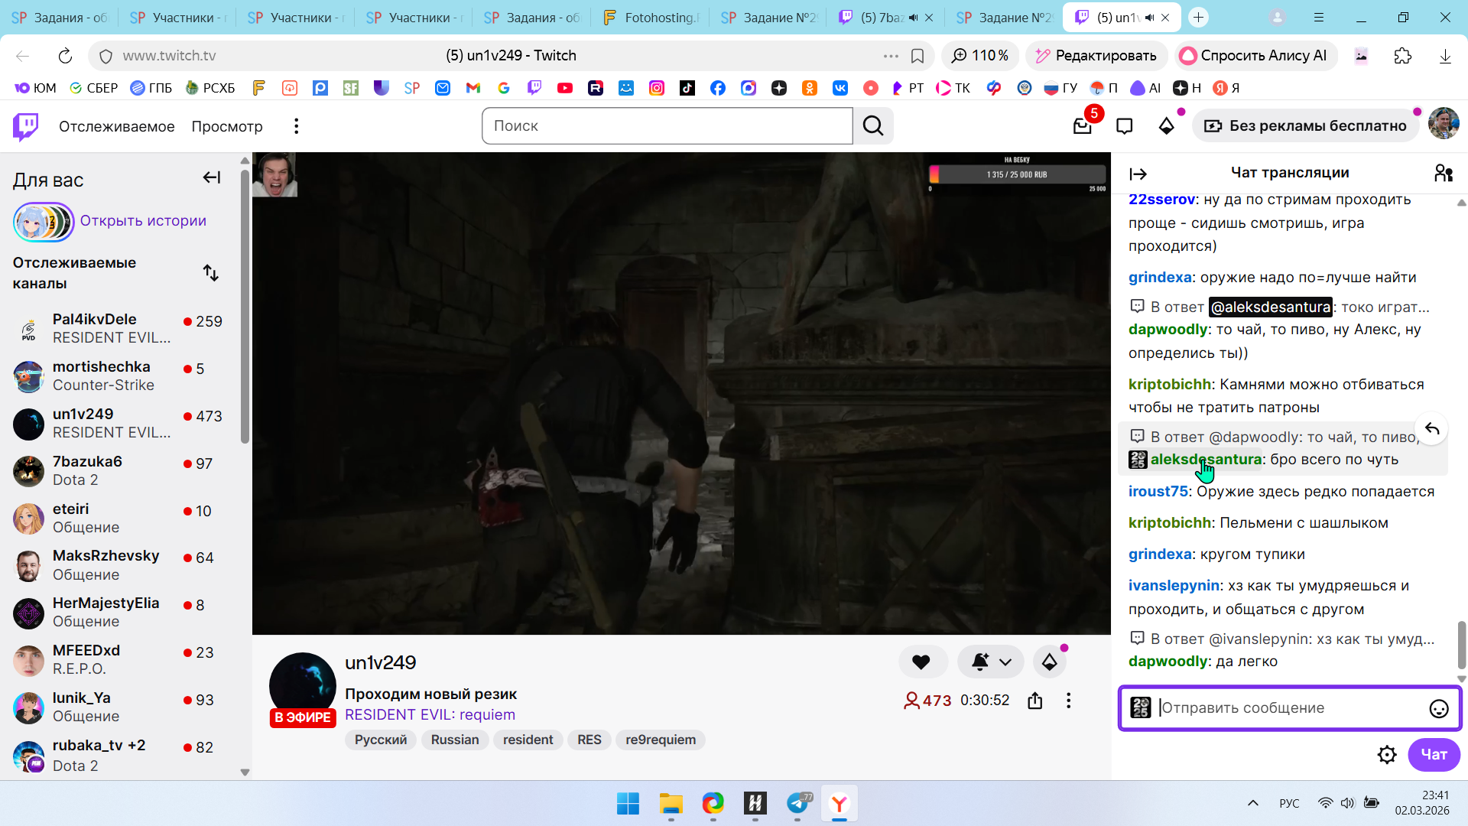The width and height of the screenshot is (1468, 826).
Task: Click the Bits diamond icon in header
Action: [x=1166, y=126]
